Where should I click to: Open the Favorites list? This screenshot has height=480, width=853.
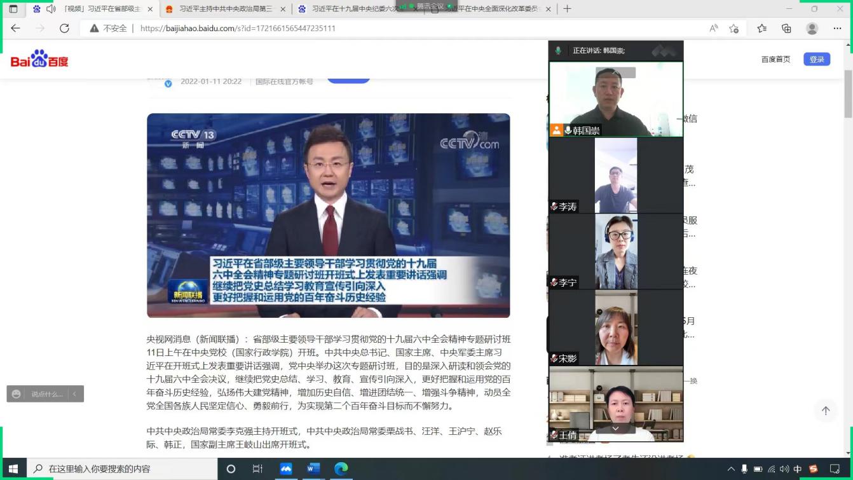tap(761, 28)
